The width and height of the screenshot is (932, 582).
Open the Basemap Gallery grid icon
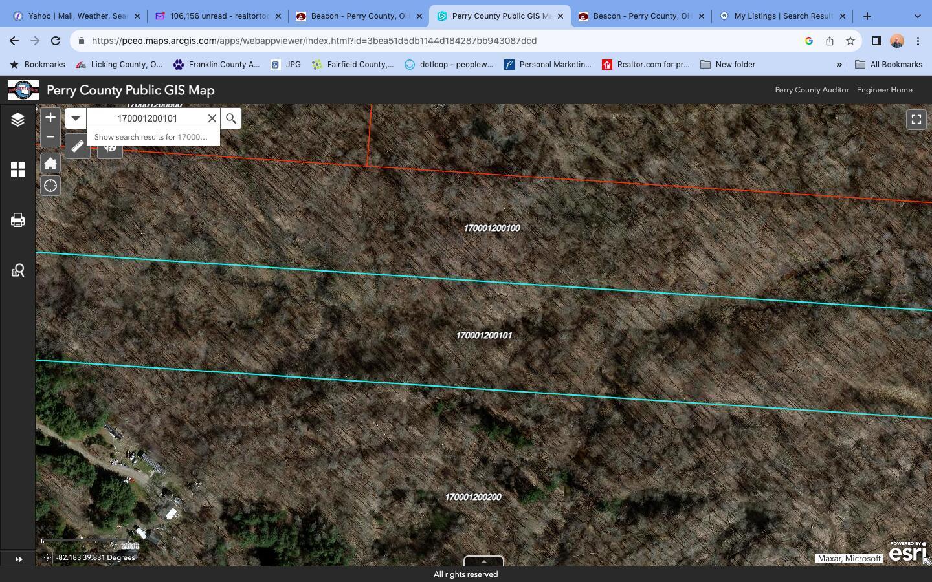(x=17, y=169)
